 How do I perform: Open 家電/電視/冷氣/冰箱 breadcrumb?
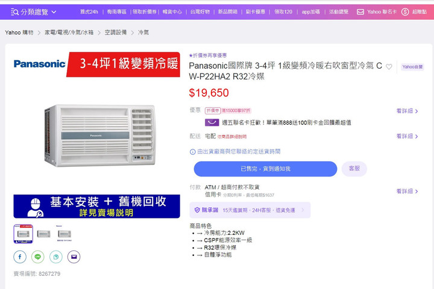[69, 33]
